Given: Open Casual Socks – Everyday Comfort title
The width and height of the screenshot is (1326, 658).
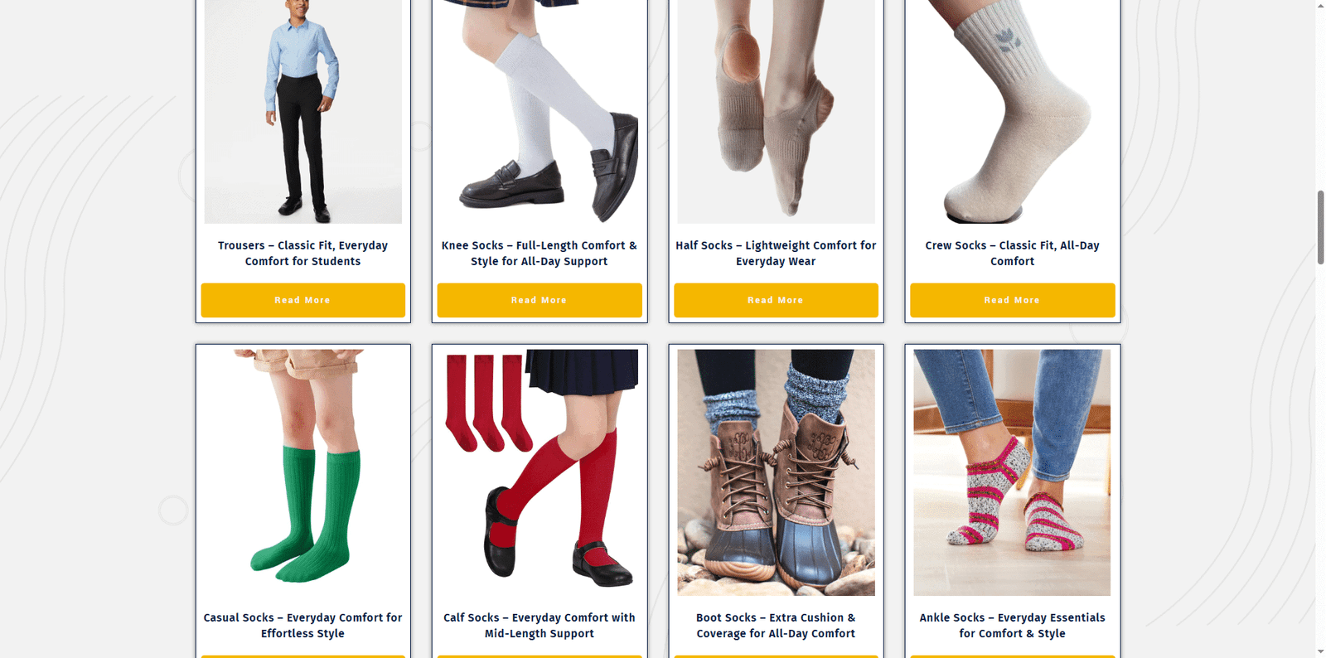Looking at the screenshot, I should tap(302, 625).
